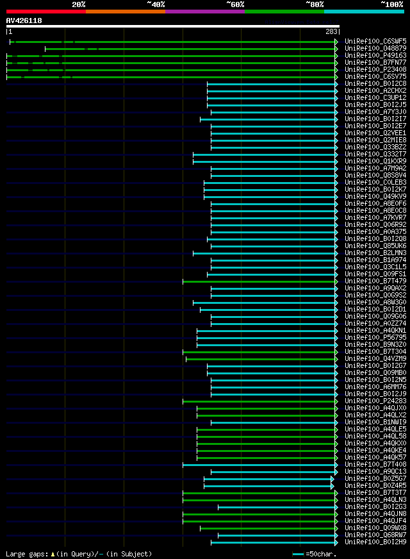Viewport: 410px width, 559px height.
Task: Select the UniRef100_A4QJN8 label
Action: 375,514
